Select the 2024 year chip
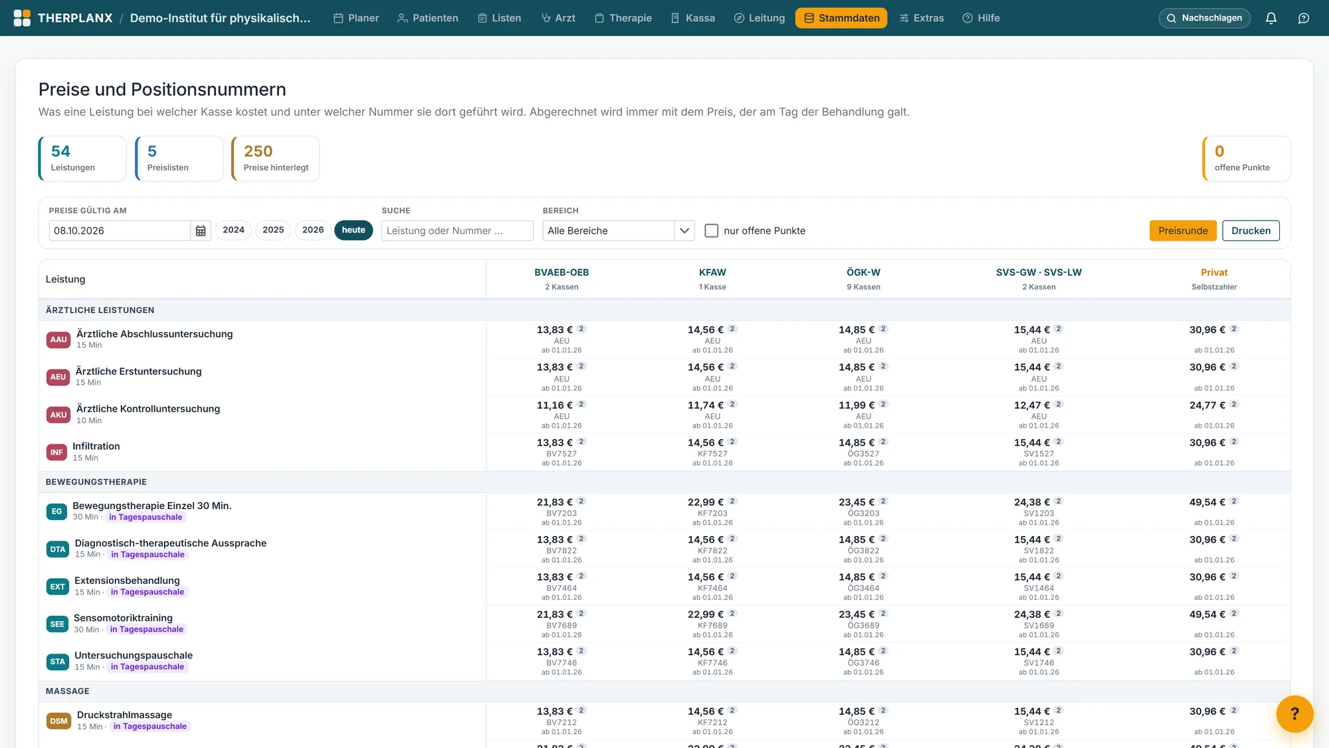Image resolution: width=1329 pixels, height=748 pixels. pyautogui.click(x=233, y=230)
